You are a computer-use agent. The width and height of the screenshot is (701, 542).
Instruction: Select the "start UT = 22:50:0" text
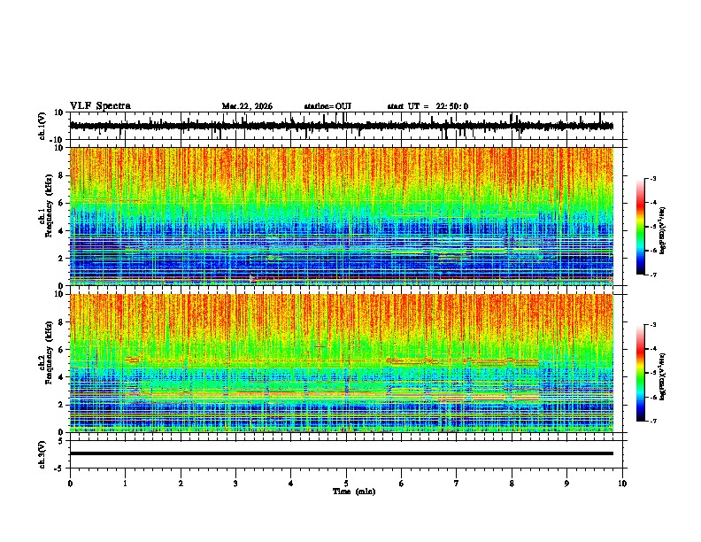click(x=428, y=106)
